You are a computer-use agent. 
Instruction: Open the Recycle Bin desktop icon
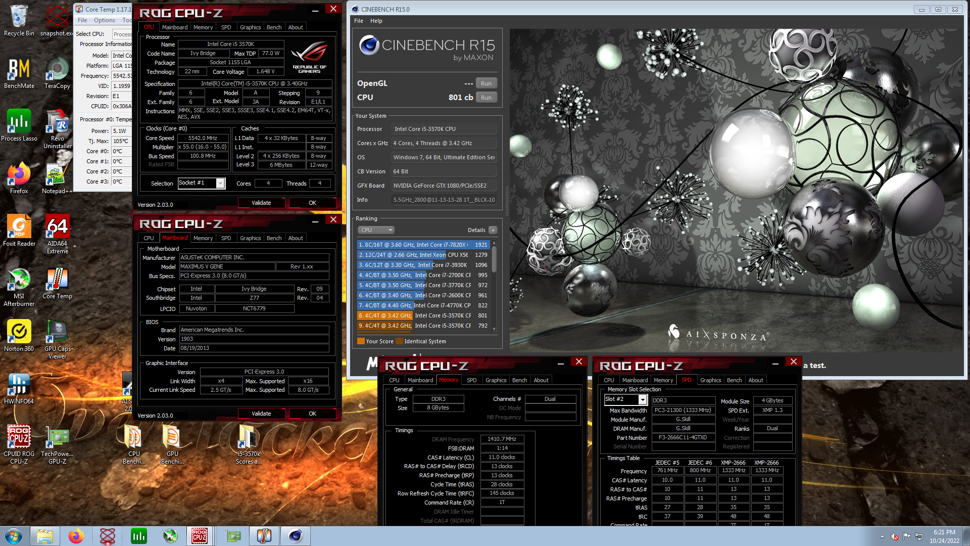(x=19, y=20)
